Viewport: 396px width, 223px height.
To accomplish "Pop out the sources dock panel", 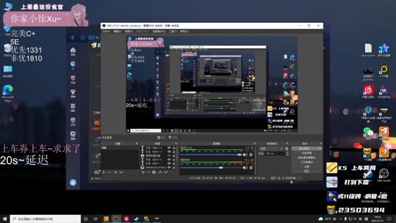I will (176, 144).
